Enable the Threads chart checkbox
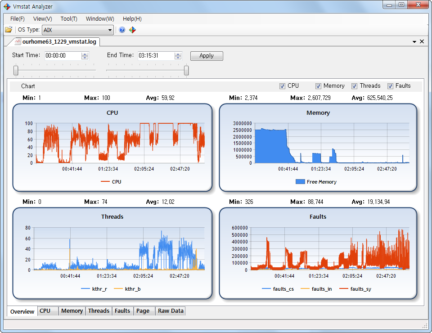The height and width of the screenshot is (333, 432). 354,85
